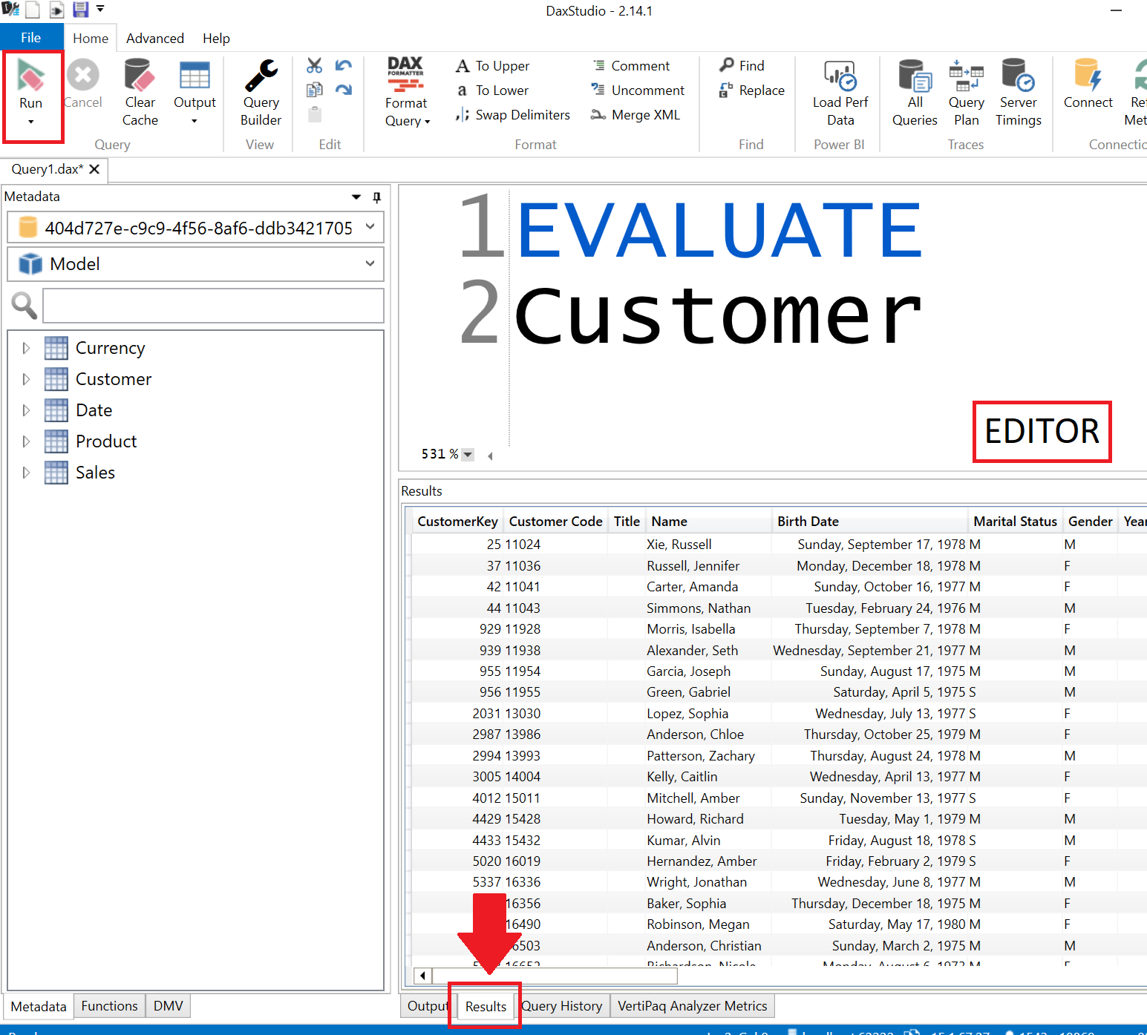Expand the Customer table
1147x1035 pixels.
point(27,379)
